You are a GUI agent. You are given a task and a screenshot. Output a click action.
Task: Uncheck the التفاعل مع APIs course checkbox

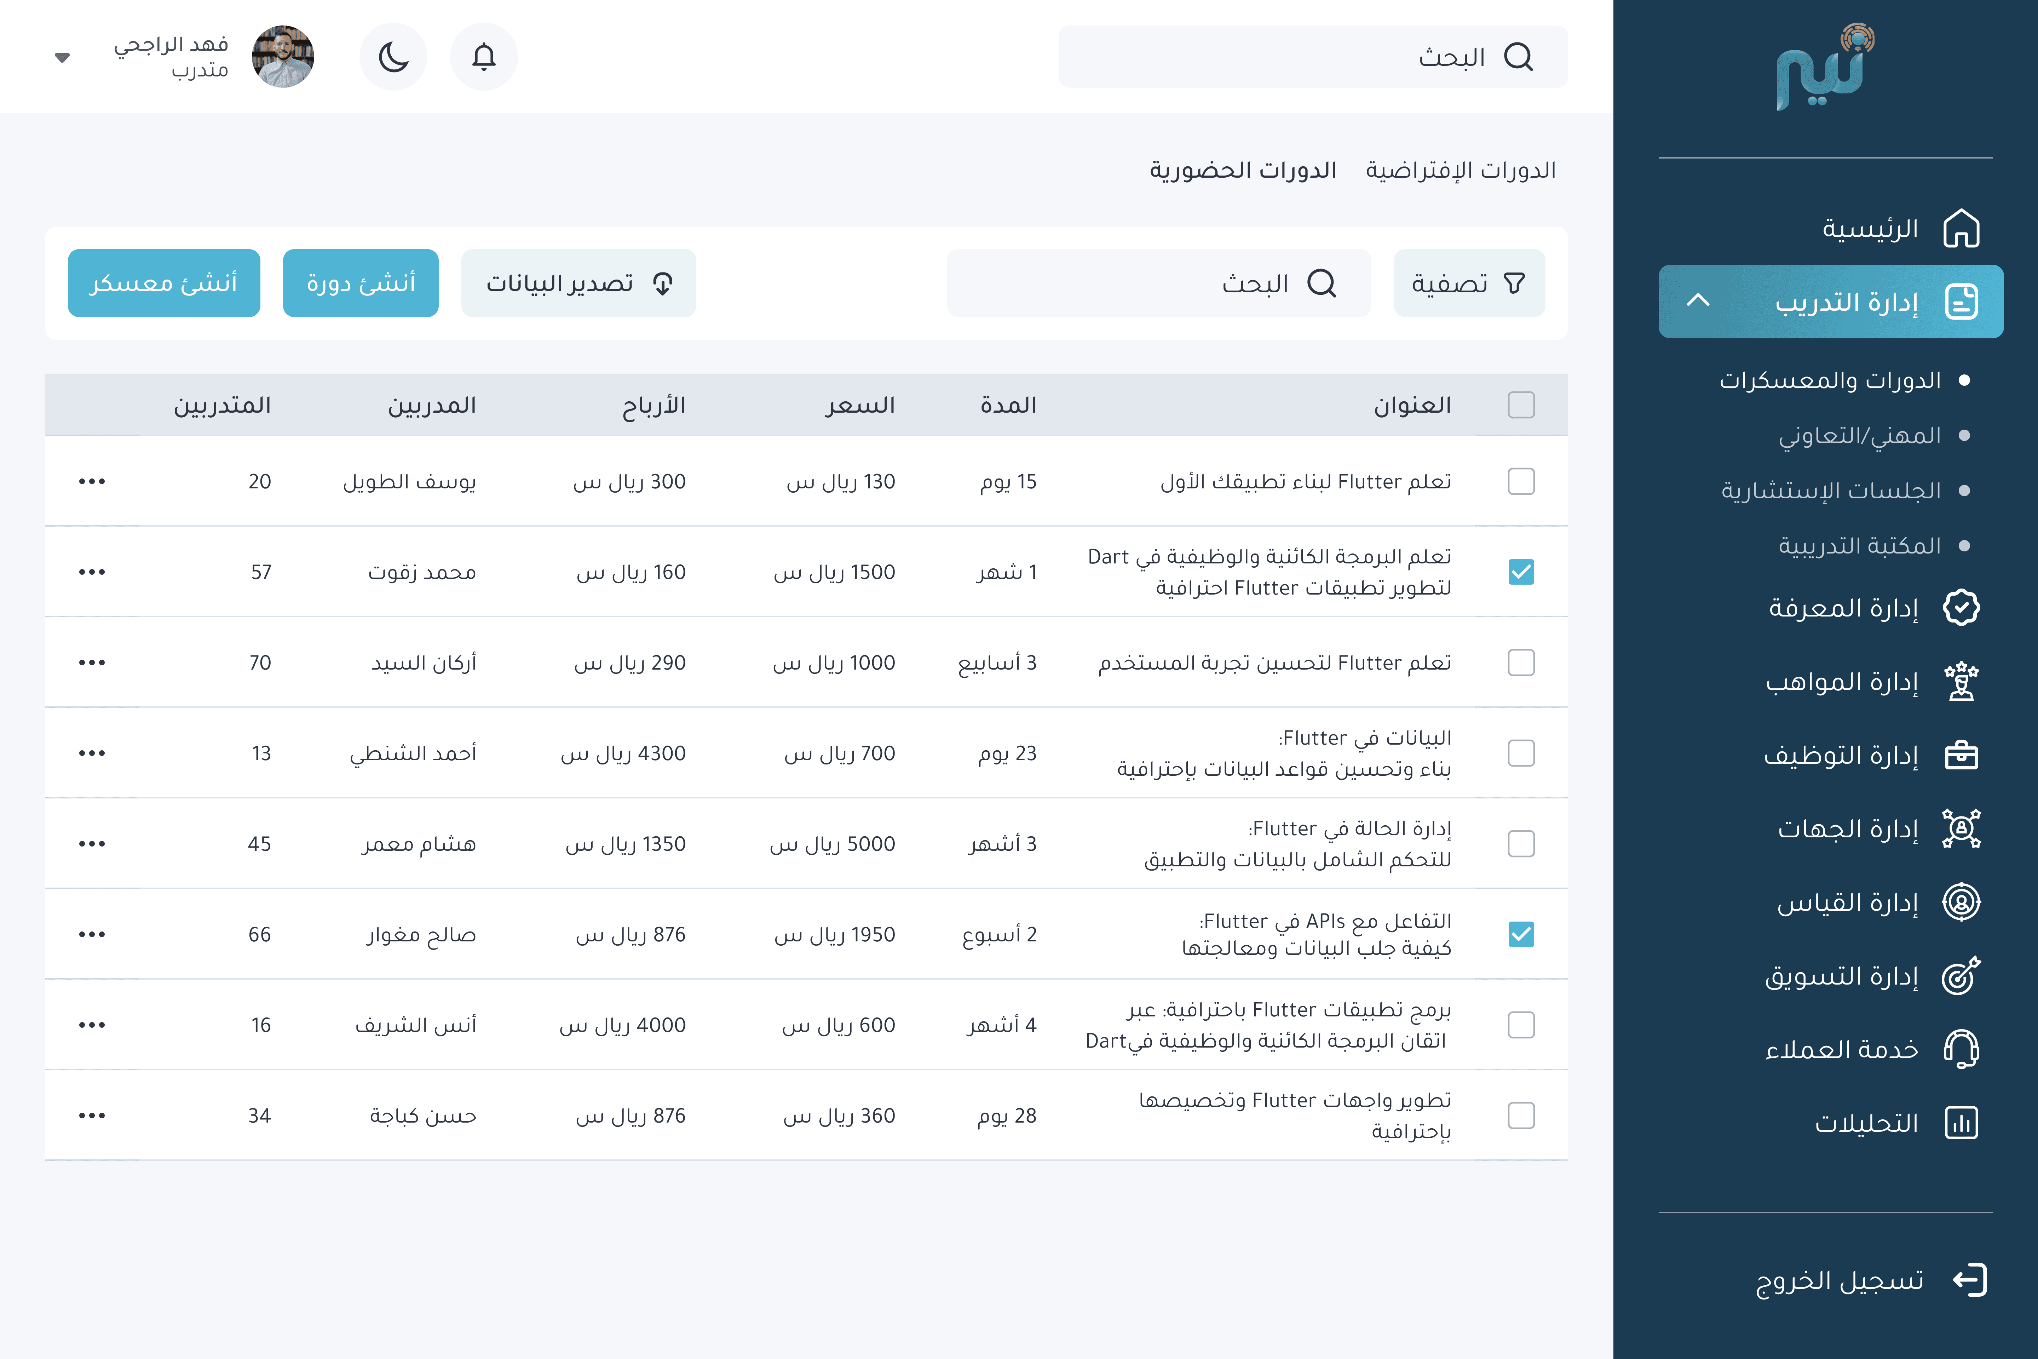pyautogui.click(x=1521, y=934)
